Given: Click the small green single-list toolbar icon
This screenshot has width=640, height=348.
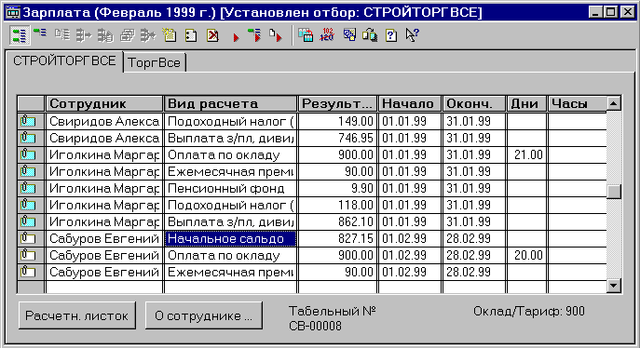Looking at the screenshot, I should coord(40,33).
